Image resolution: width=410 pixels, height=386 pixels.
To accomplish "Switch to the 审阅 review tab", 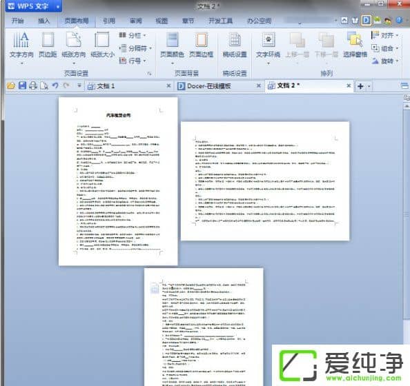I will (x=136, y=21).
